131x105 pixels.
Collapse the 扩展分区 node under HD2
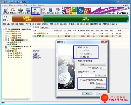(6, 51)
